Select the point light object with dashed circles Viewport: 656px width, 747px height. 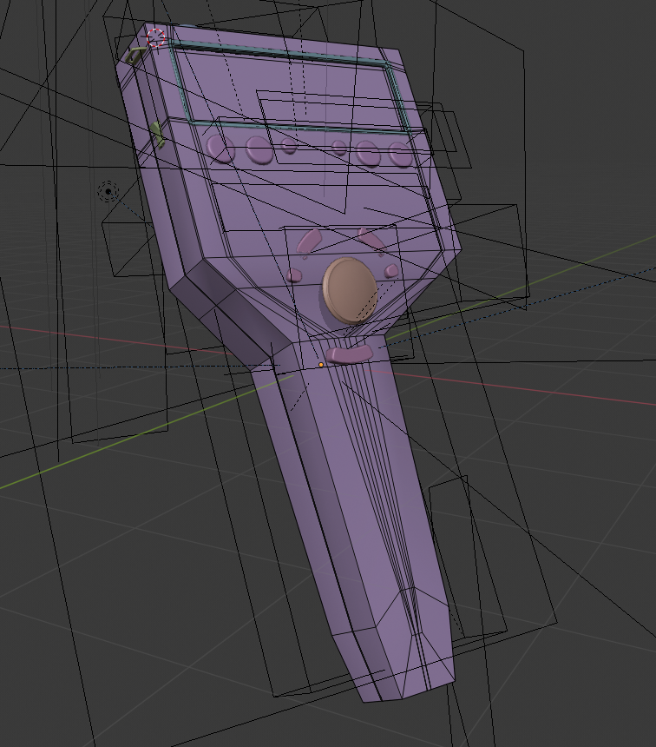click(x=108, y=191)
